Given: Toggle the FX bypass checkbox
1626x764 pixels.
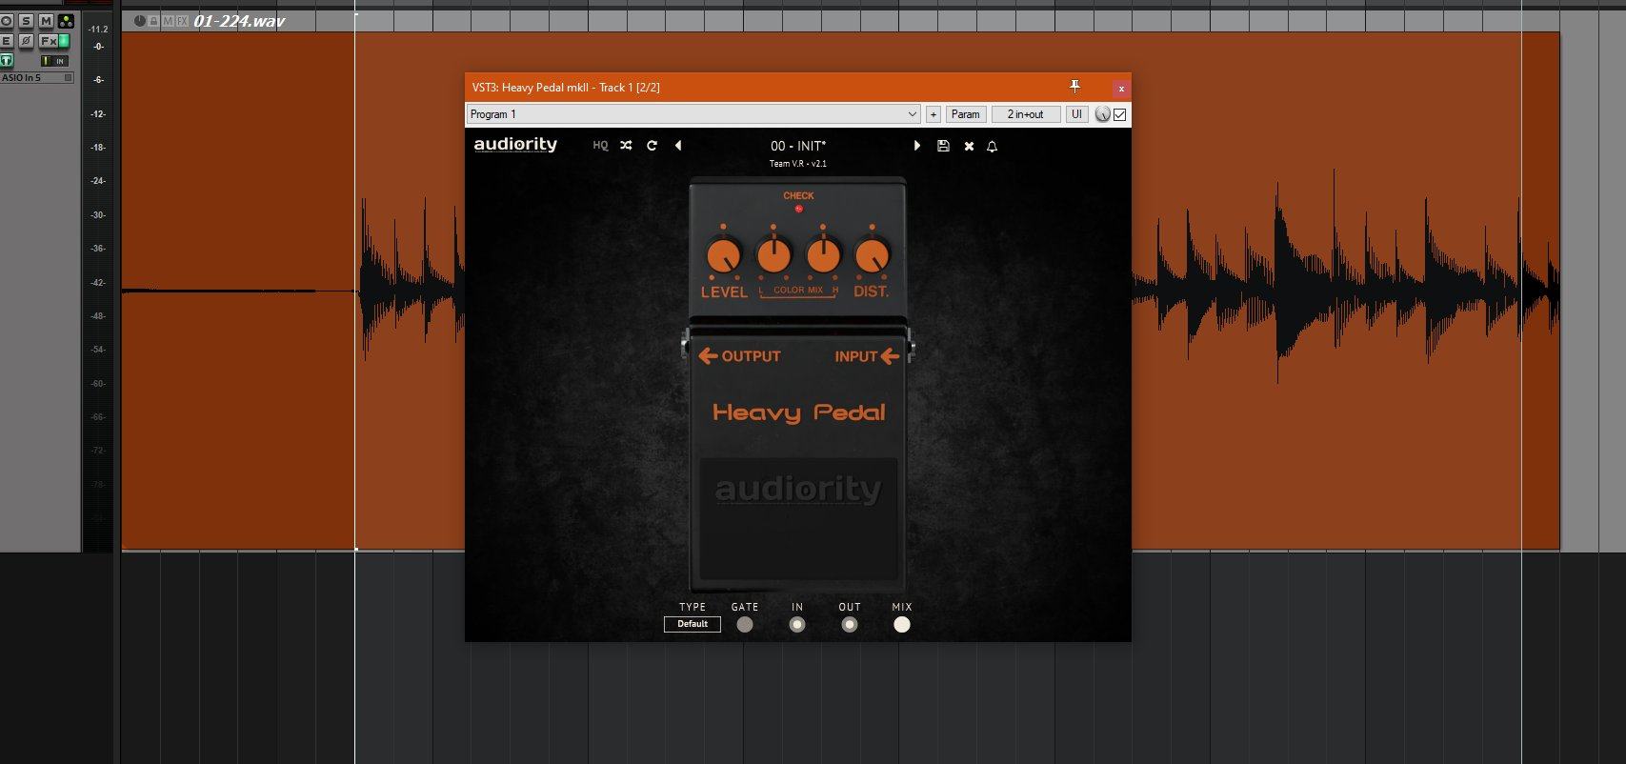Looking at the screenshot, I should pyautogui.click(x=1120, y=114).
